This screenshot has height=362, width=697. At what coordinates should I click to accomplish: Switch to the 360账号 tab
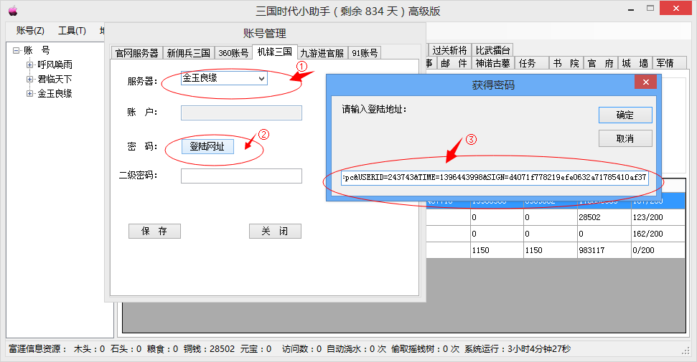[234, 52]
